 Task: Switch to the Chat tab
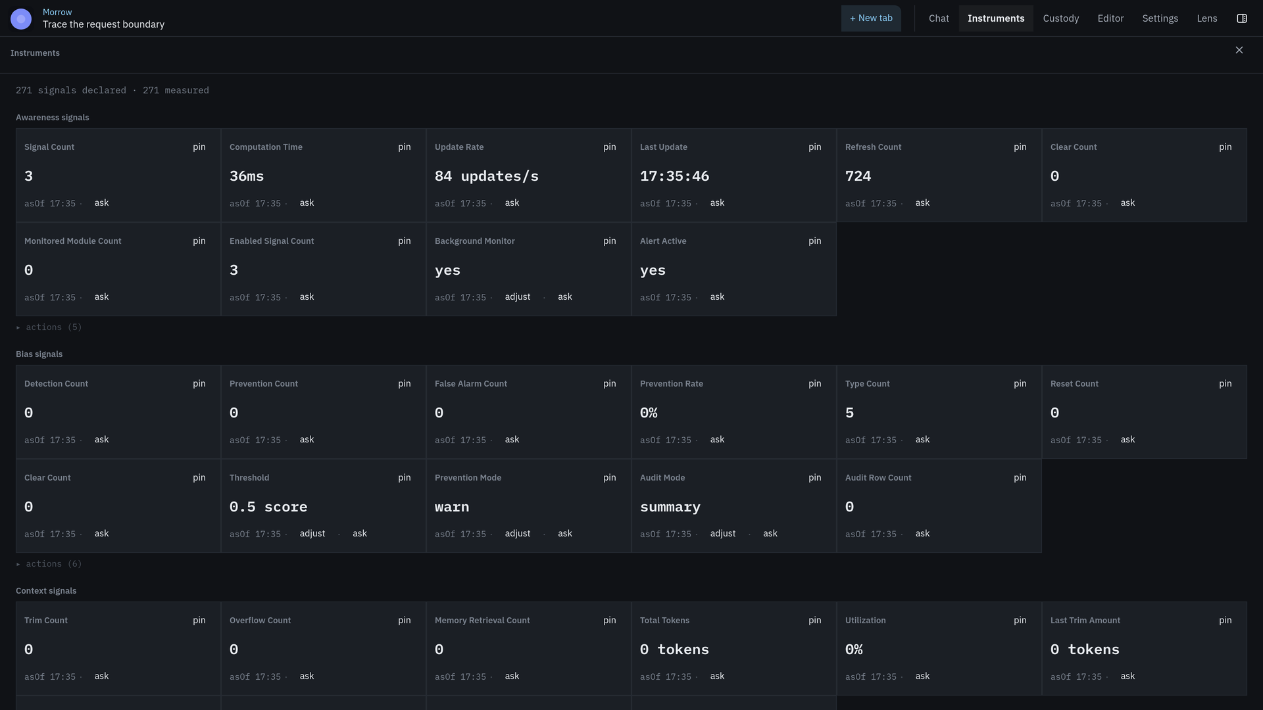(939, 18)
